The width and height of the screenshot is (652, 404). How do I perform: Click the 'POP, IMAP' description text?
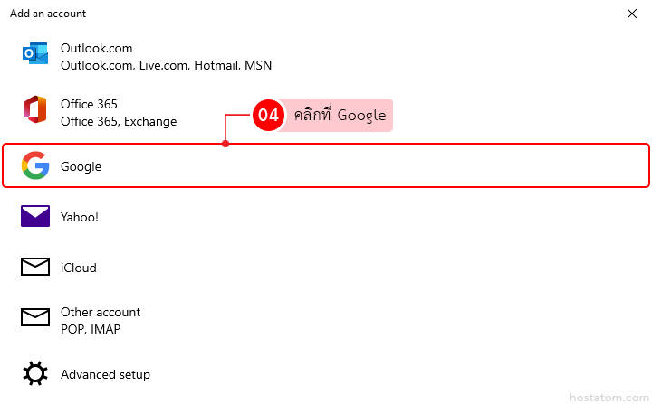point(90,329)
